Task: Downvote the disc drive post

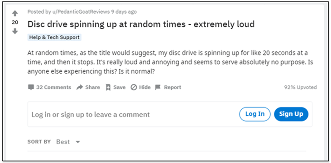Action: 15,31
